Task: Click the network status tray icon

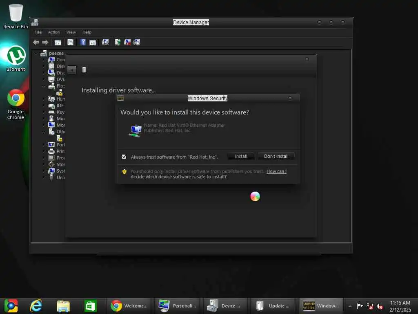Action: coord(370,306)
